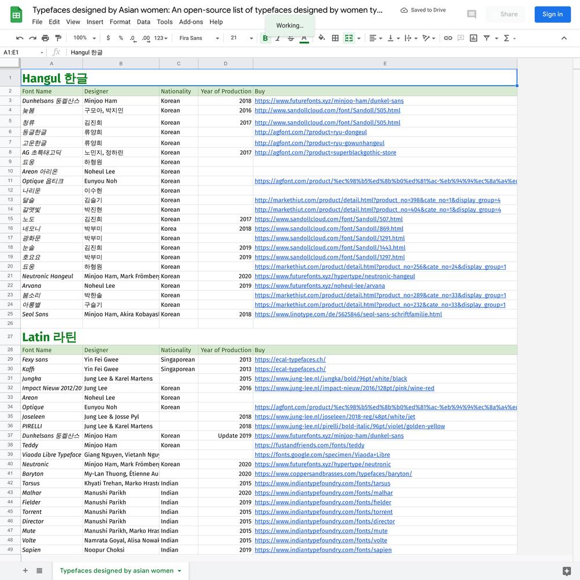Click the Share button
Image resolution: width=580 pixels, height=580 pixels.
coord(506,14)
